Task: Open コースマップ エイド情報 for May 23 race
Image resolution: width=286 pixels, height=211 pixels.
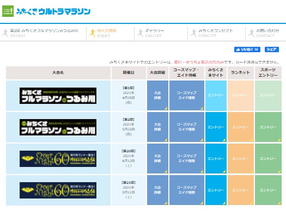Action: [x=187, y=127]
